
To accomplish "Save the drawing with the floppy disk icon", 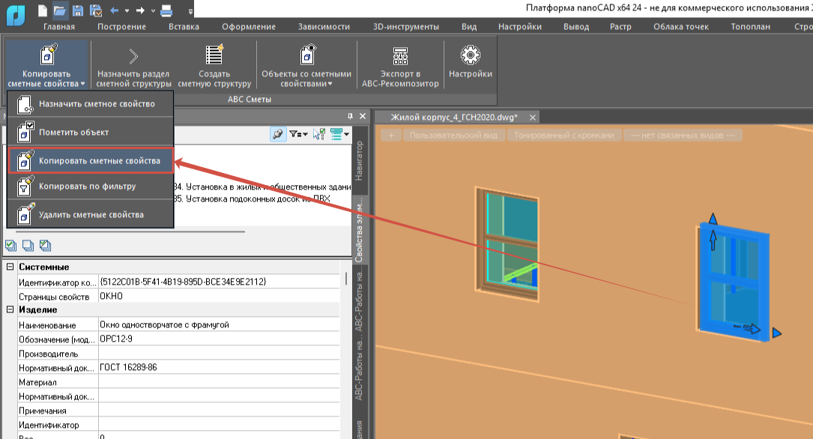I will [x=78, y=10].
